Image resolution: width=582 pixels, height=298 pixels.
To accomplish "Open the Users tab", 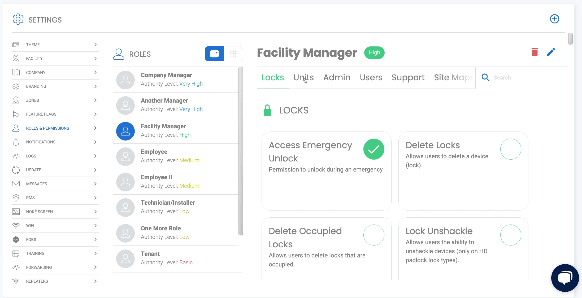I will coord(371,77).
